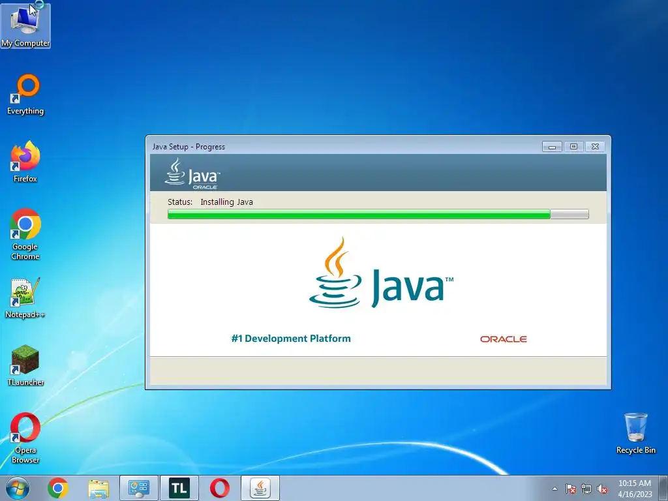Open the muted volume tray icon

[602, 489]
